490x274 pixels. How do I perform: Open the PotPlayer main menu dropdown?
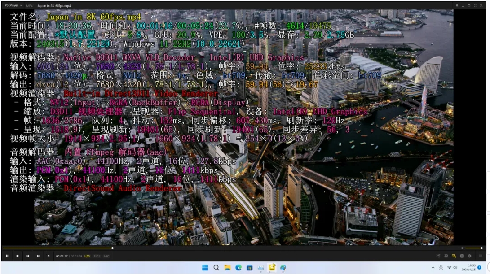pyautogui.click(x=13, y=5)
